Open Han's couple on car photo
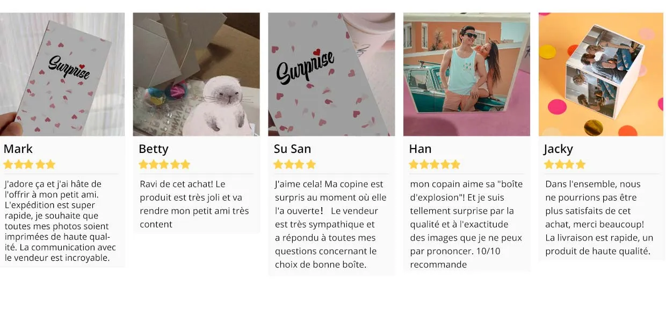This screenshot has height=322, width=666. [x=467, y=74]
